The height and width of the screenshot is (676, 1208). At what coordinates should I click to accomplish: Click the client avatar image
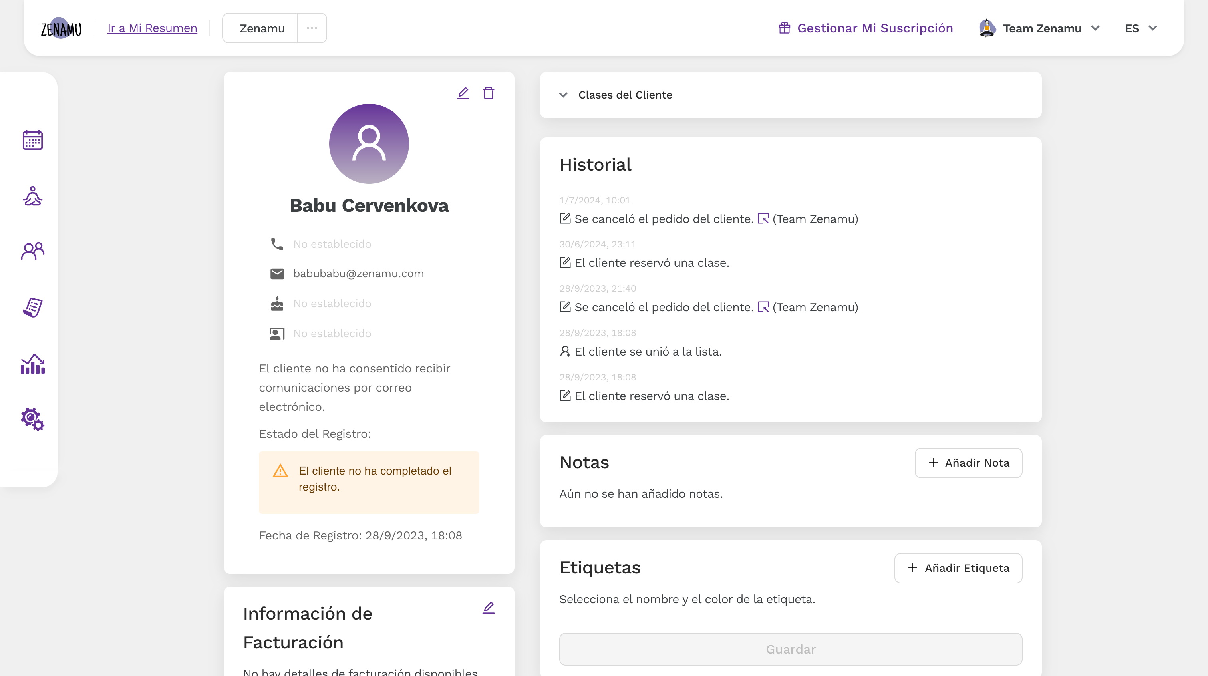pos(369,143)
